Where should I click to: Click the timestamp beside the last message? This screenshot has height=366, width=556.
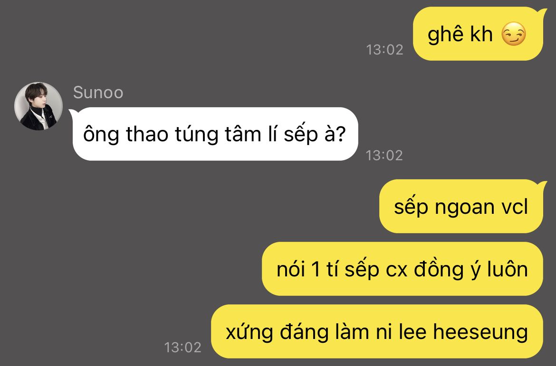pyautogui.click(x=182, y=348)
